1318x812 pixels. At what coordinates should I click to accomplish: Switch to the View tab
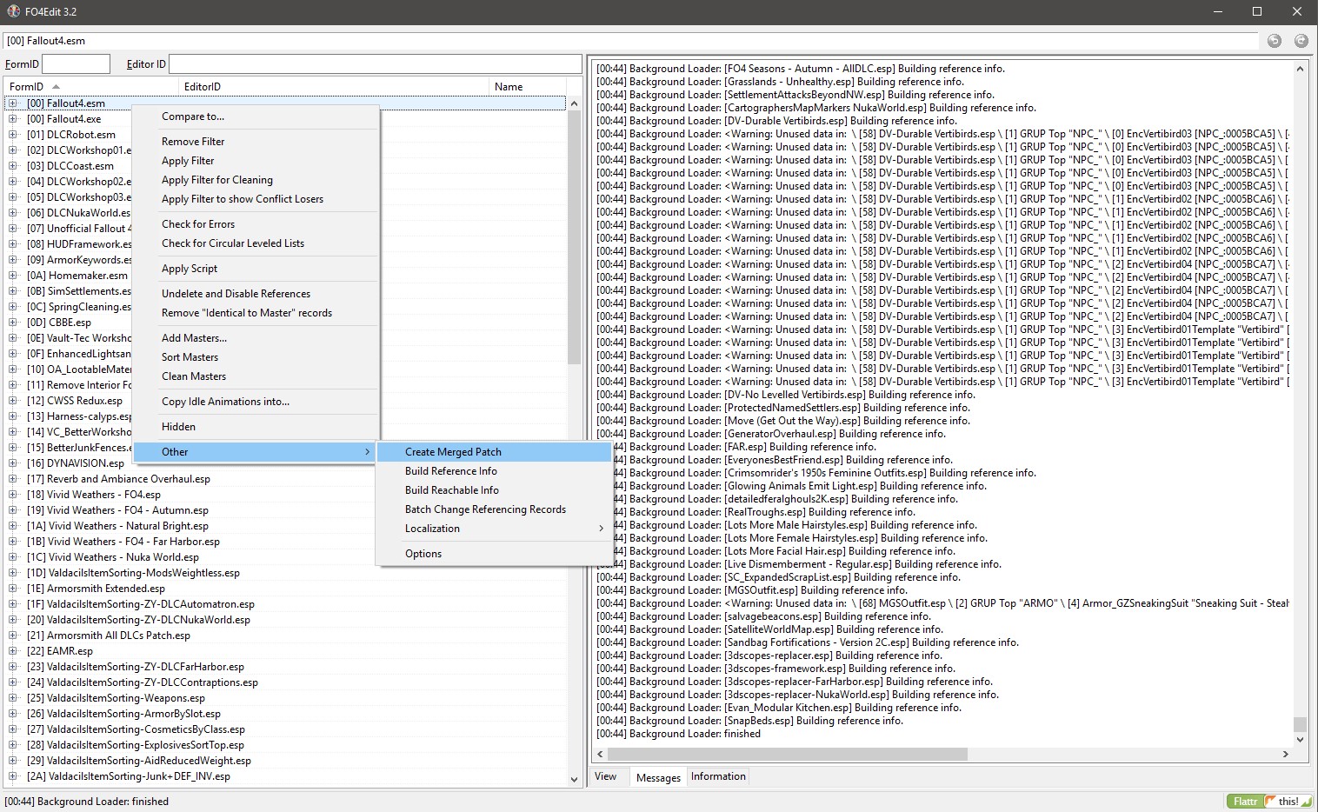tap(606, 777)
